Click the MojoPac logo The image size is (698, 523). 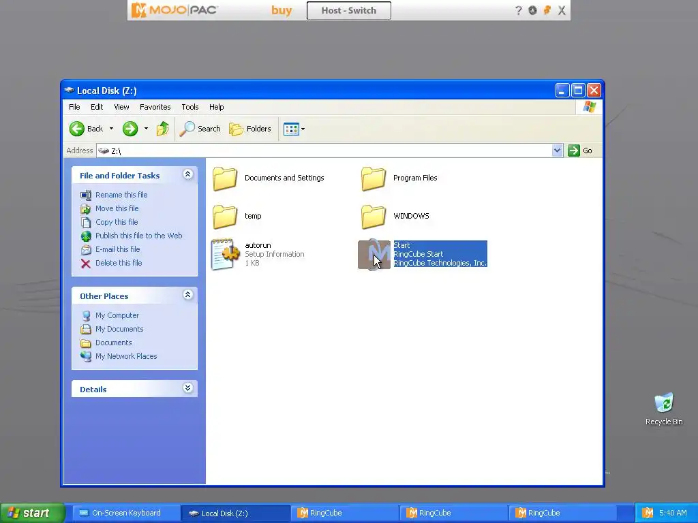click(x=174, y=10)
